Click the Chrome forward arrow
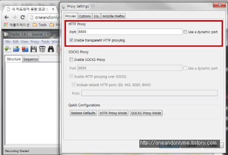This screenshot has width=228, height=155. click(x=14, y=17)
